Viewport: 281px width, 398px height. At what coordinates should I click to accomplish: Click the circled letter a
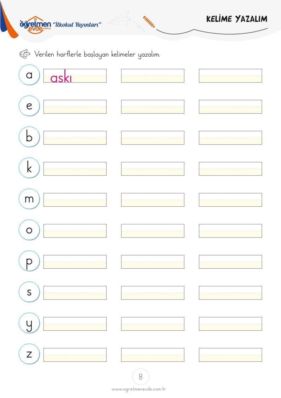pyautogui.click(x=29, y=75)
